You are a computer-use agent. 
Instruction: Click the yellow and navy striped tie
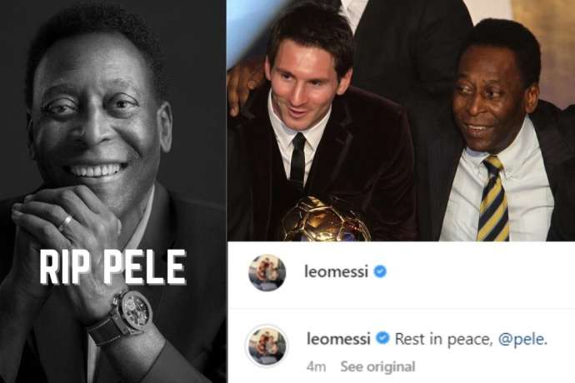coord(492,198)
